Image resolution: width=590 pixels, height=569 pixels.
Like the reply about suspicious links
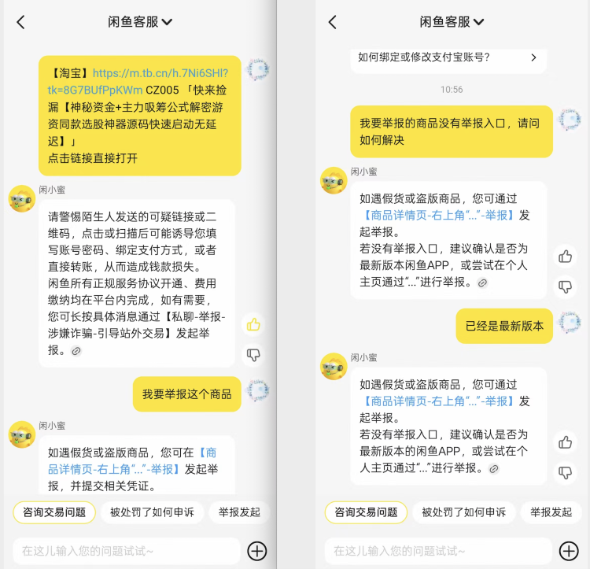point(253,324)
